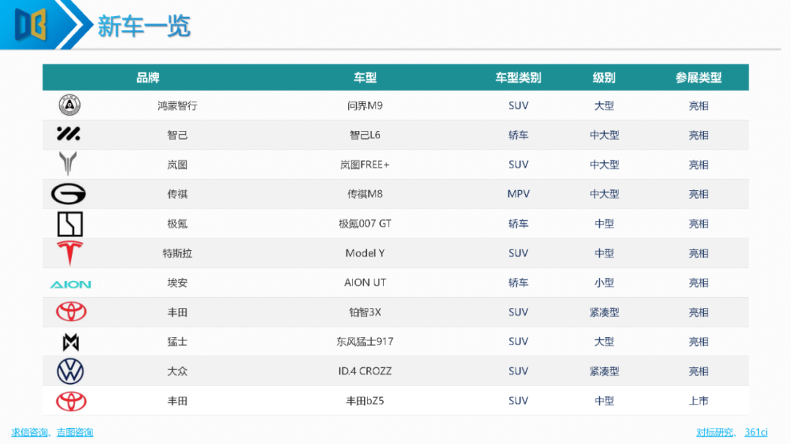Viewport: 791px width, 444px height.
Task: Click the brand name 传祺
Action: [x=177, y=194]
